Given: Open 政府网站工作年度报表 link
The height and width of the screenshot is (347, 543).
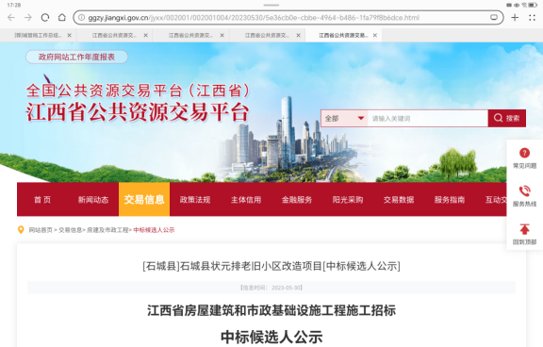Looking at the screenshot, I should click(76, 57).
